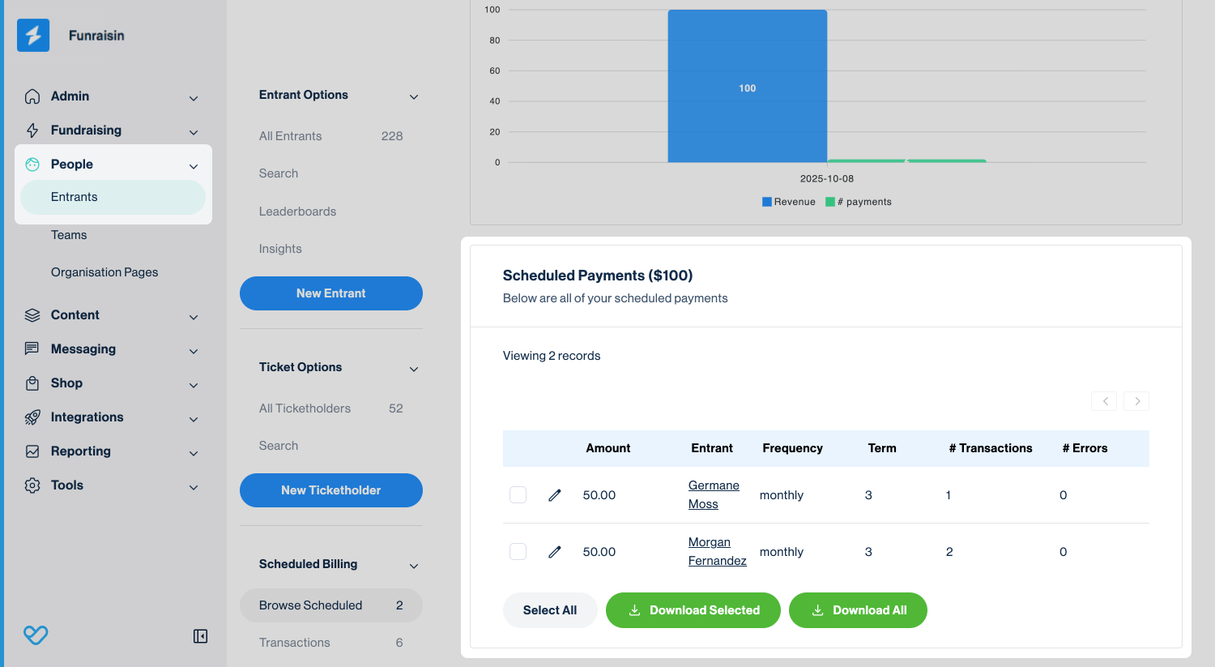Go to next page of scheduled payments
Image resolution: width=1215 pixels, height=667 pixels.
1136,401
